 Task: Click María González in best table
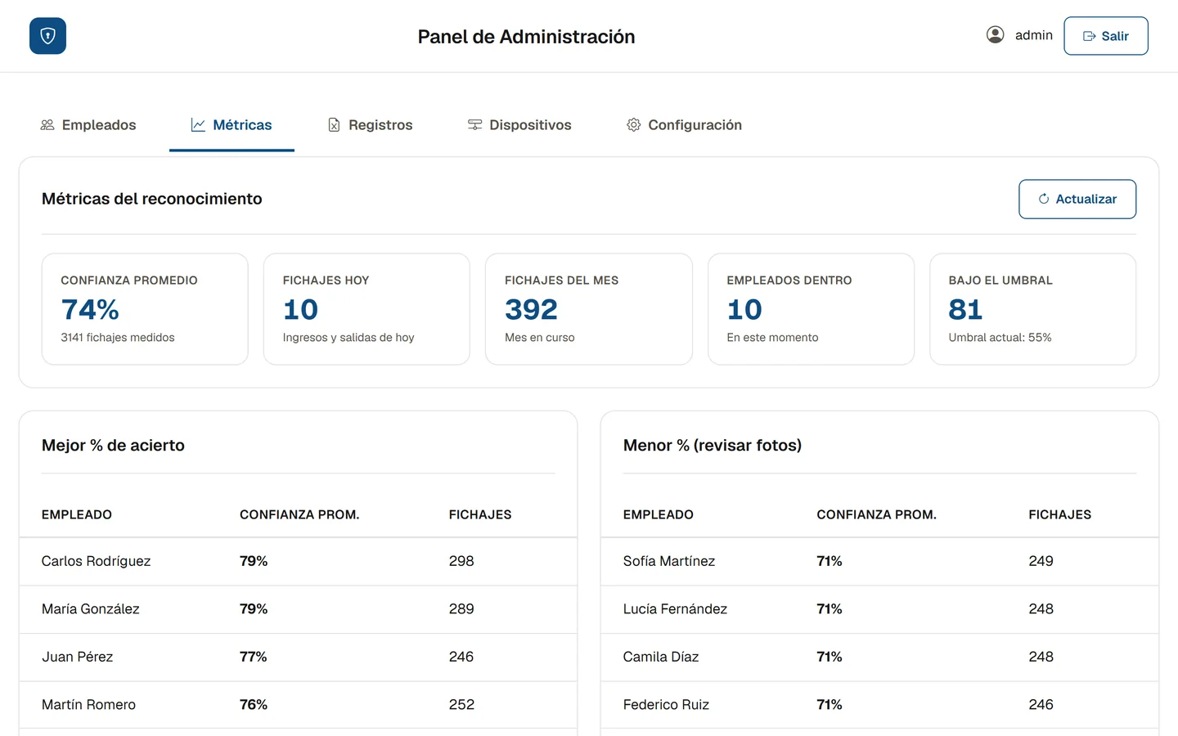coord(91,609)
